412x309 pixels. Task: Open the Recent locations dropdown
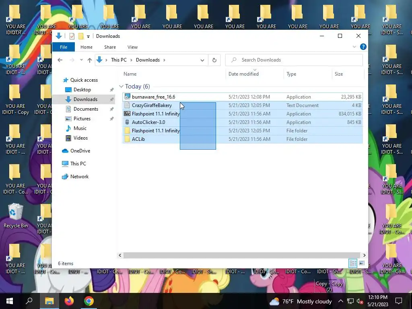pyautogui.click(x=81, y=60)
